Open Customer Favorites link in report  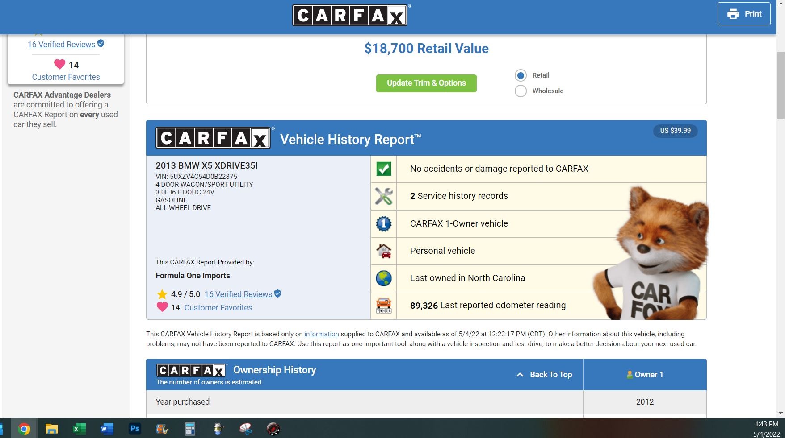218,308
